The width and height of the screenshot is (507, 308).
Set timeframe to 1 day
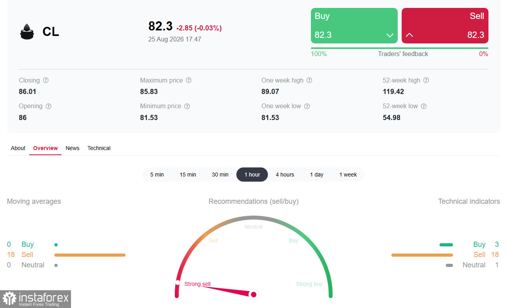pyautogui.click(x=317, y=175)
